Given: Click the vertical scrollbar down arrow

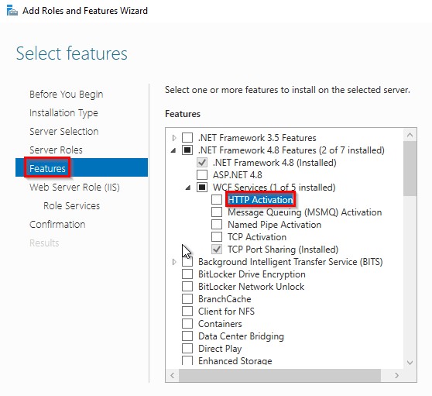Looking at the screenshot, I should click(410, 363).
